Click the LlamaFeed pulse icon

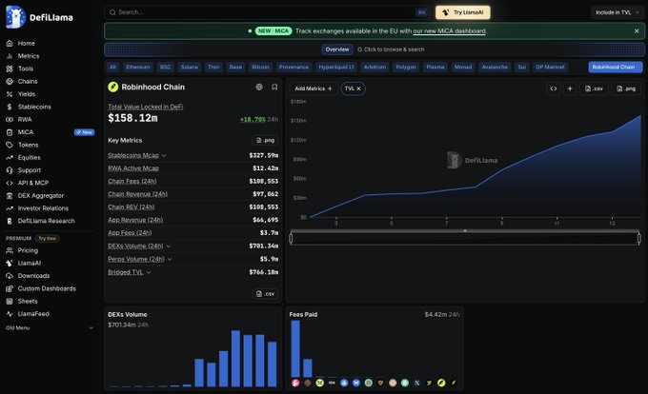pos(10,314)
